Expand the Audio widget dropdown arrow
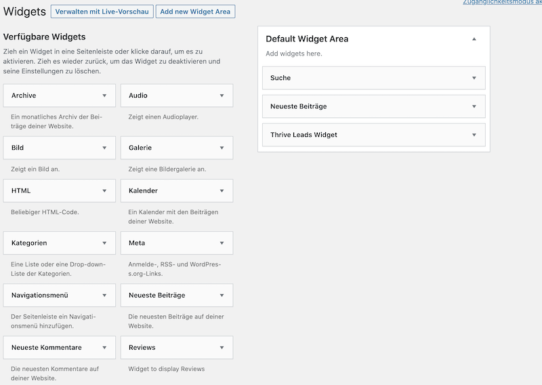This screenshot has height=385, width=542. click(222, 96)
